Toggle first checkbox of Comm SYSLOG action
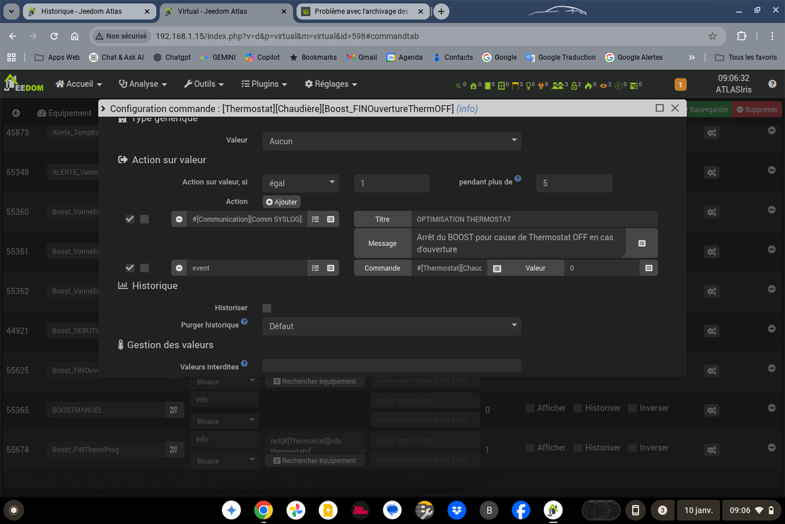 (x=130, y=219)
